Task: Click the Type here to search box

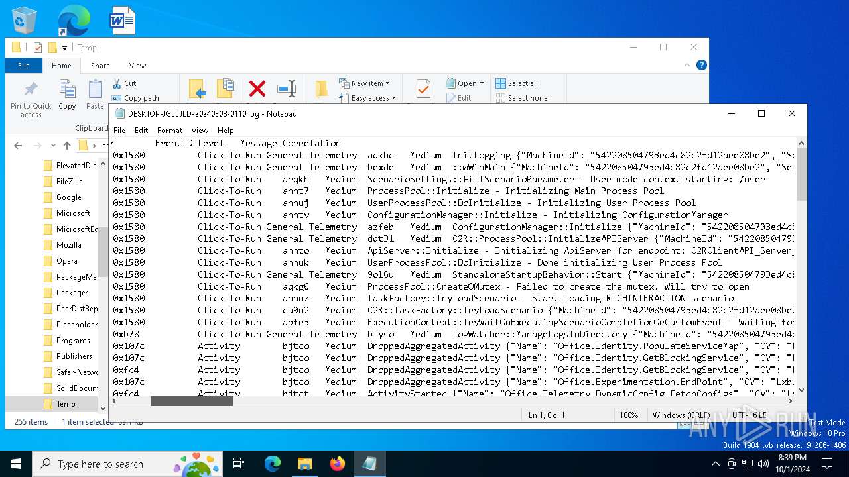Action: click(129, 464)
